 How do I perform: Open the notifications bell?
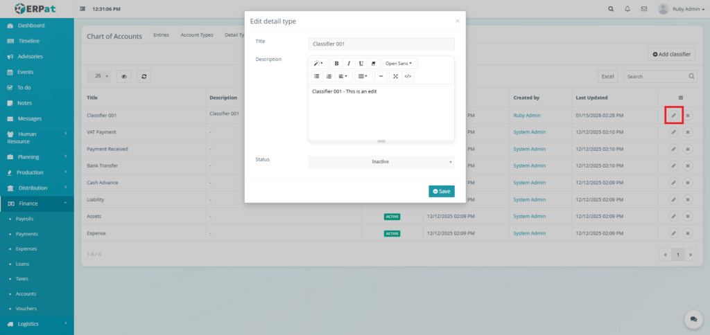(x=627, y=9)
